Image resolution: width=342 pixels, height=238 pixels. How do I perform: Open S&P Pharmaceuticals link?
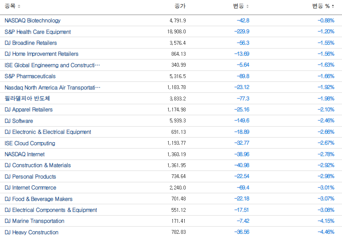pos(30,76)
